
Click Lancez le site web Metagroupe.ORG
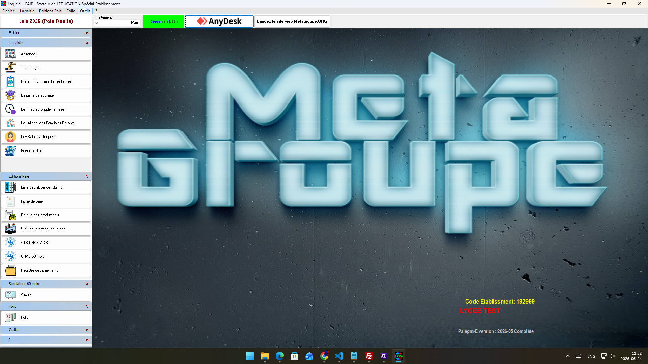[292, 21]
